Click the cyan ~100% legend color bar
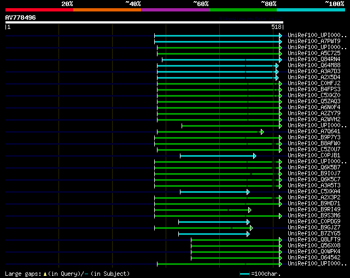Viewport: 350px width, 278px height. click(x=311, y=10)
